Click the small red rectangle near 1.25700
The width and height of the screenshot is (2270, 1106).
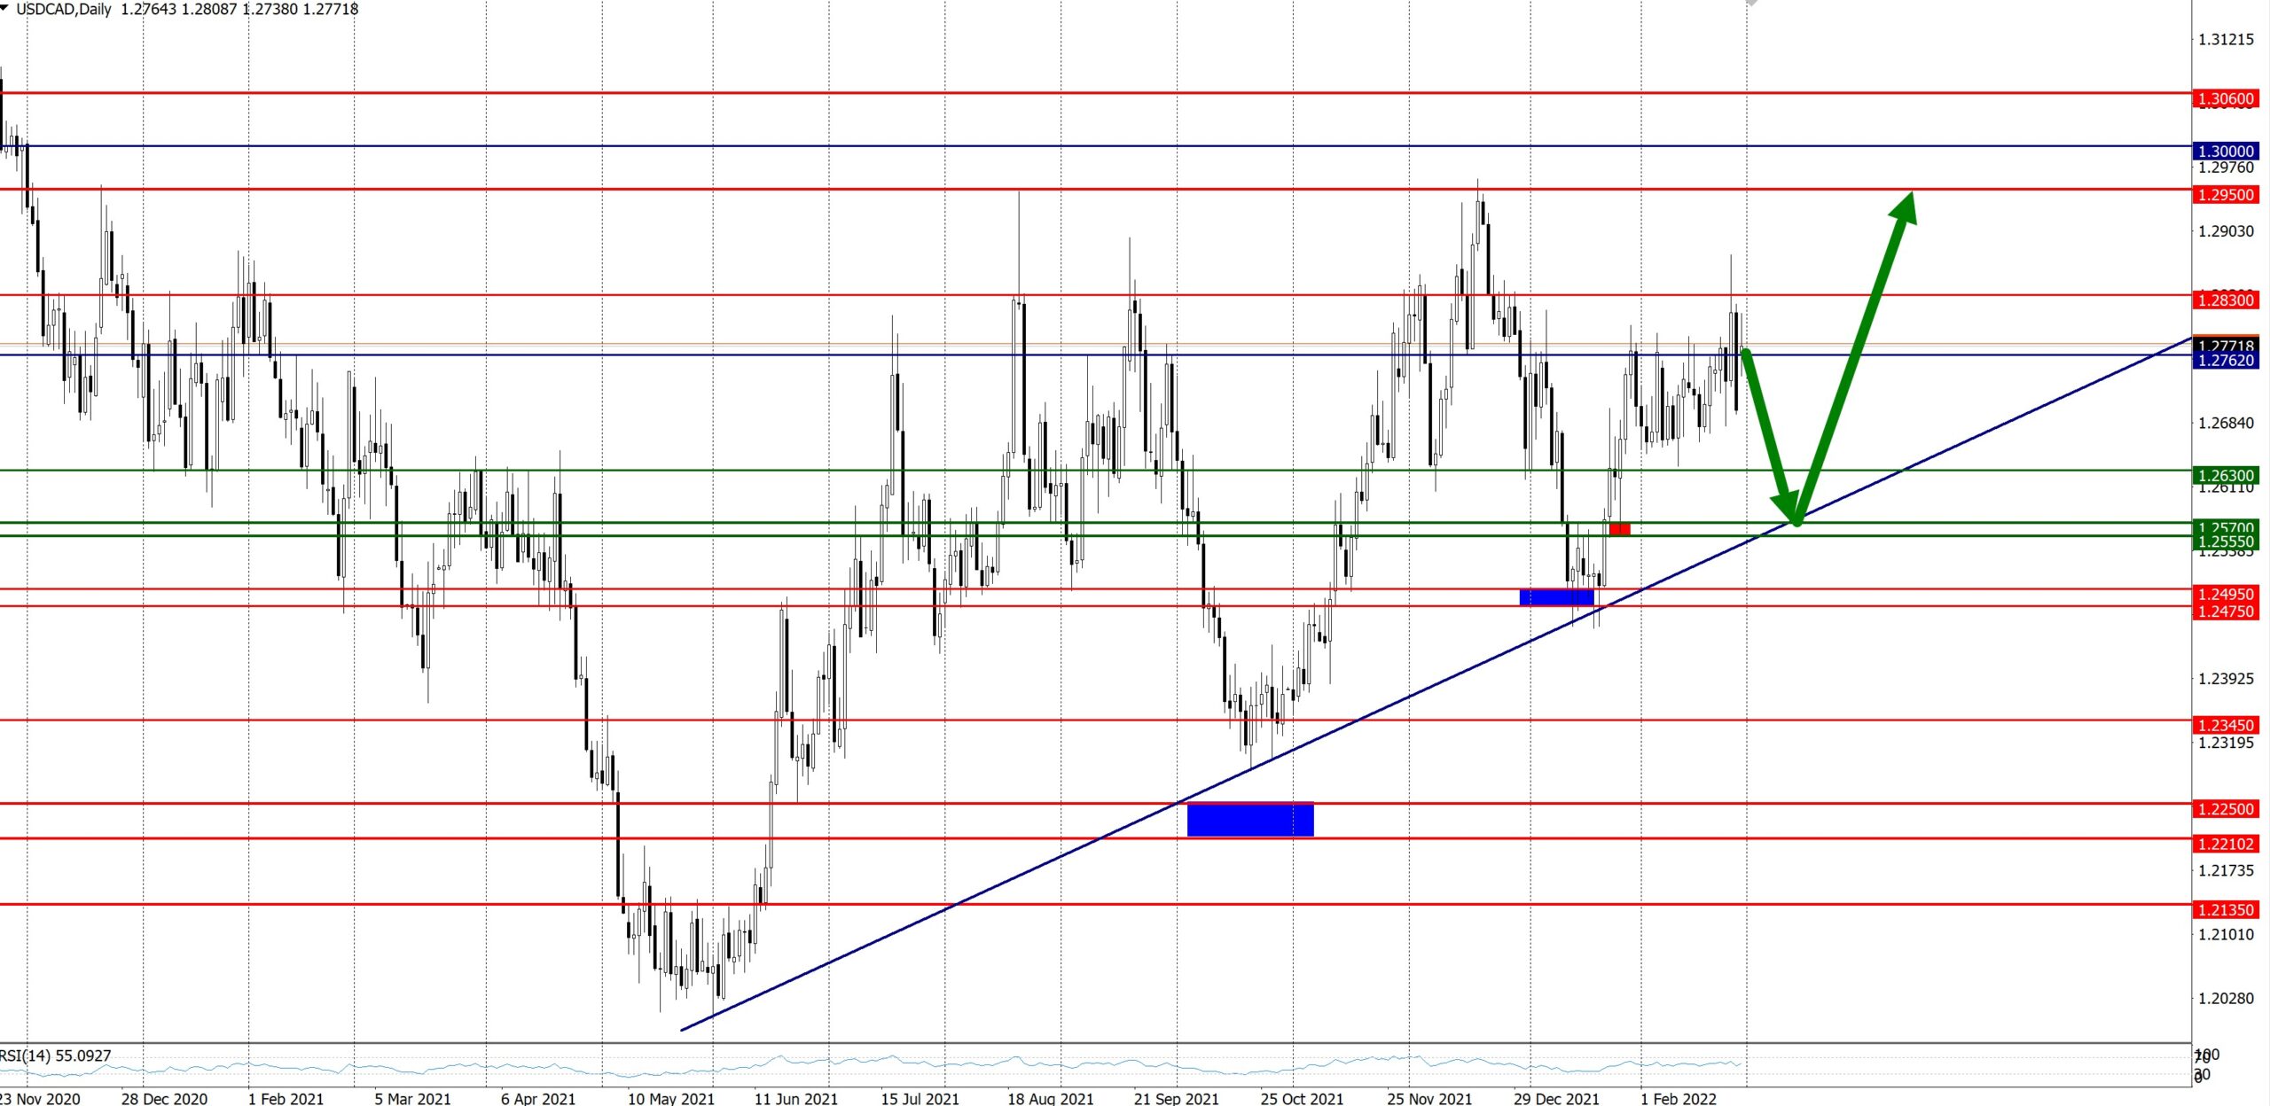tap(1619, 529)
